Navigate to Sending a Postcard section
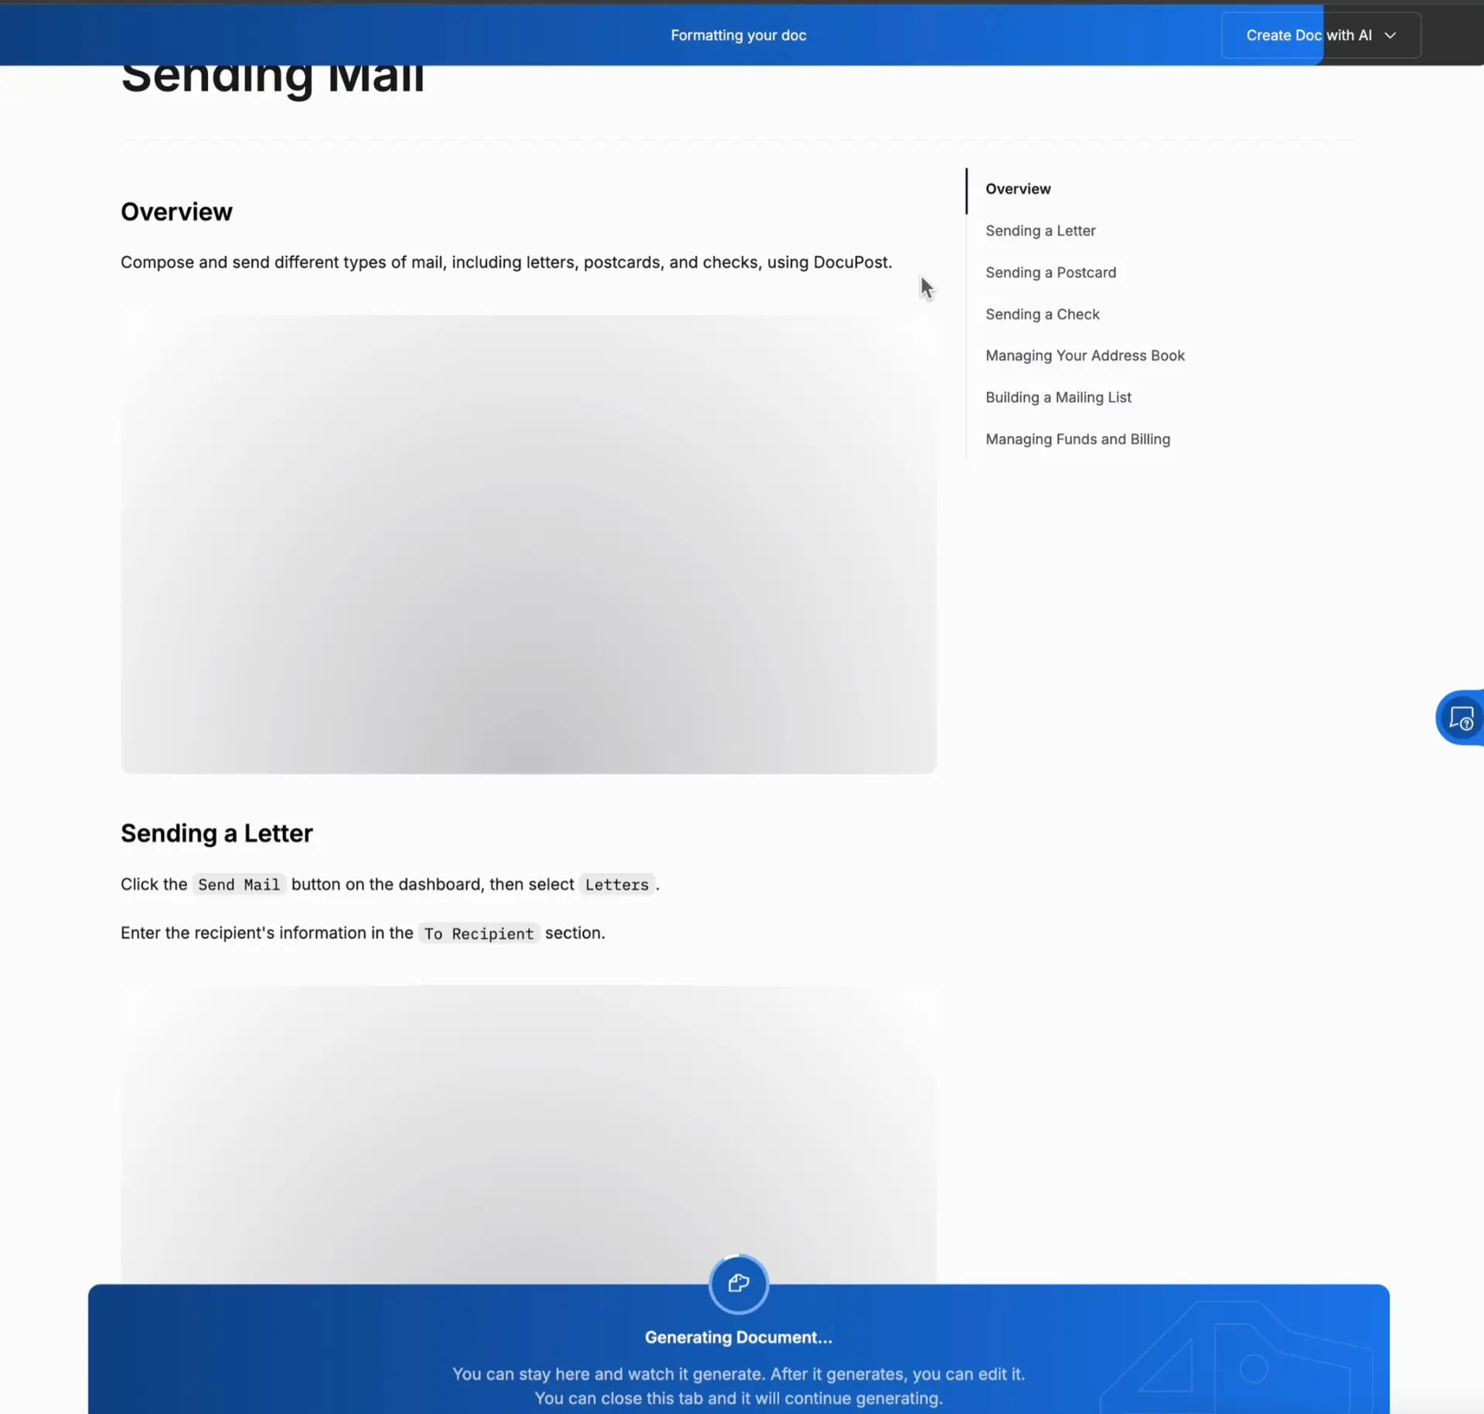The image size is (1484, 1414). [1050, 271]
